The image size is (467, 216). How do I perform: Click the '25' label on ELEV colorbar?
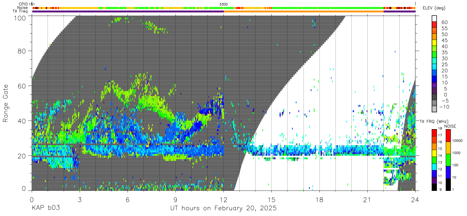coord(445,64)
